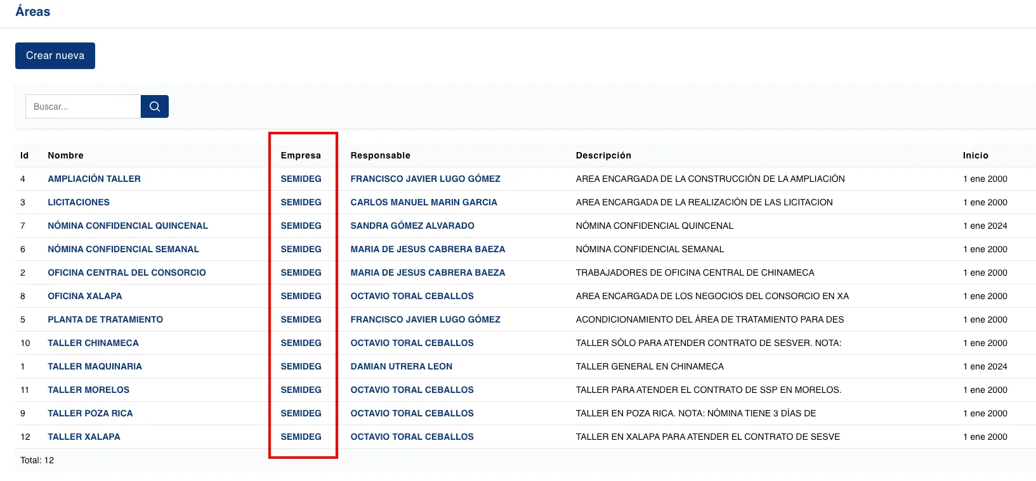The image size is (1036, 481).
Task: Open responsible DAMIAN UTRERA LEON
Action: pyautogui.click(x=402, y=366)
